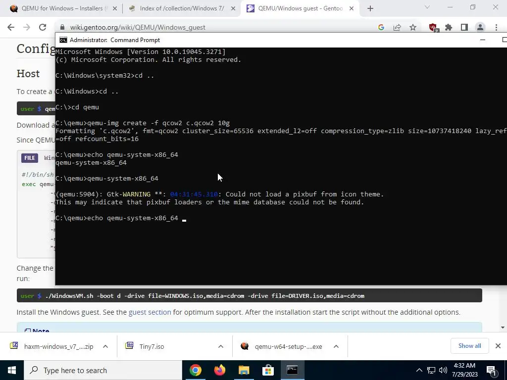Click Chrome's forward navigation arrow
507x380 pixels.
(27, 28)
